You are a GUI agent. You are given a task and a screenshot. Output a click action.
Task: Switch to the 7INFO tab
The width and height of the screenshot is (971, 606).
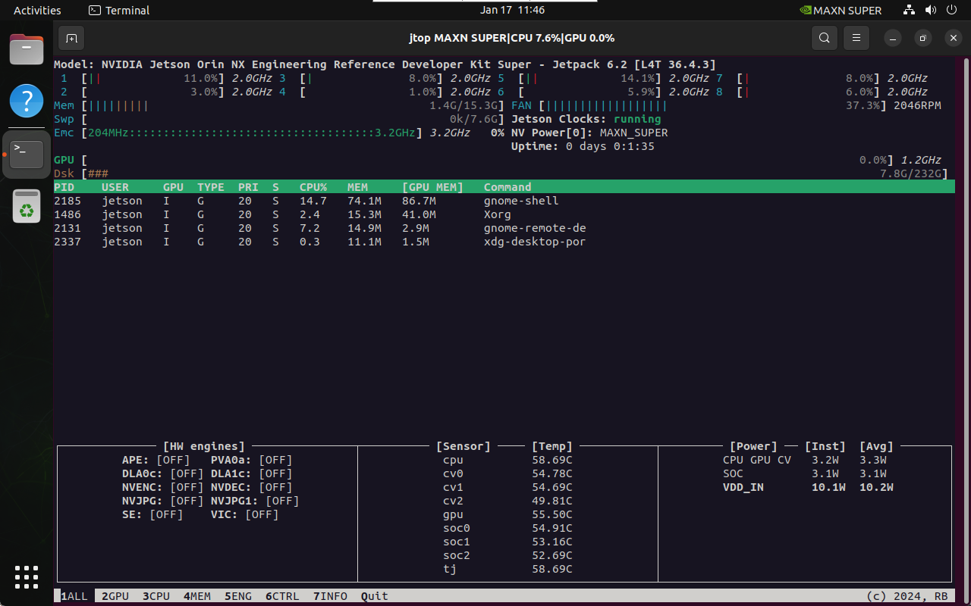[330, 596]
